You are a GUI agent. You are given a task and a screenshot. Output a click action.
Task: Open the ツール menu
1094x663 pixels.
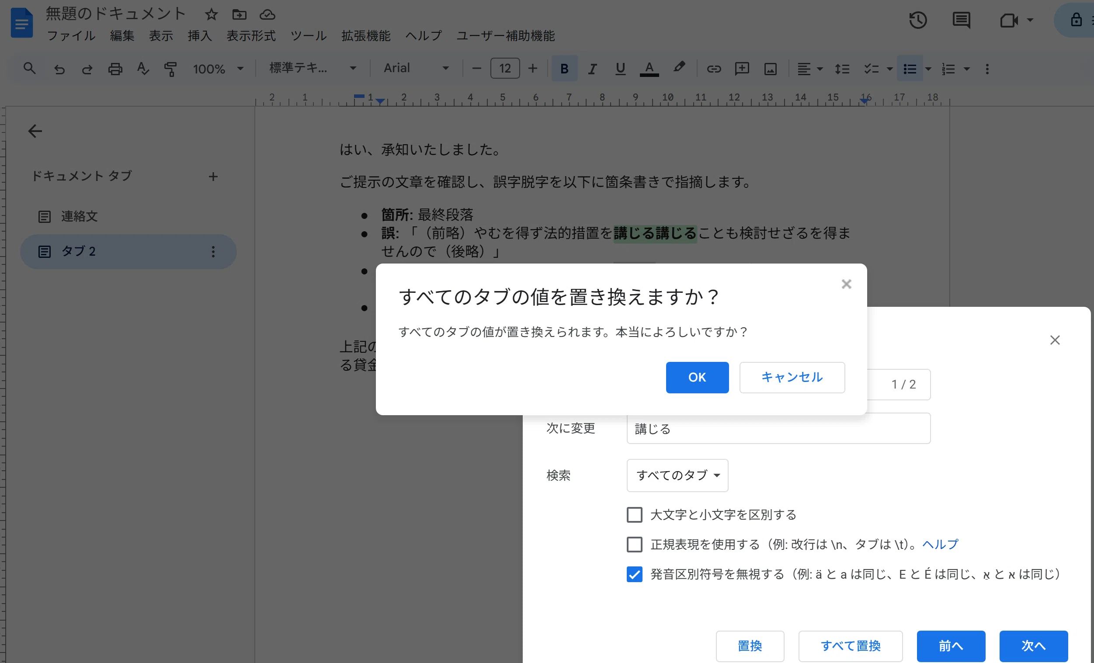pyautogui.click(x=308, y=35)
